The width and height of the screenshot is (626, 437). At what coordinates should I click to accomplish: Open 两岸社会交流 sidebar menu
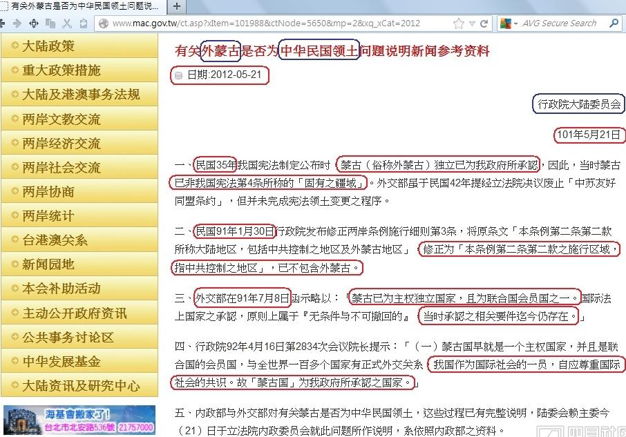(x=79, y=168)
